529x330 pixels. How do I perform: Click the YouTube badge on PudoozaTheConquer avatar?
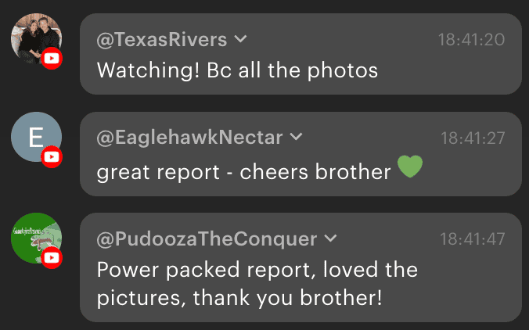click(x=52, y=258)
